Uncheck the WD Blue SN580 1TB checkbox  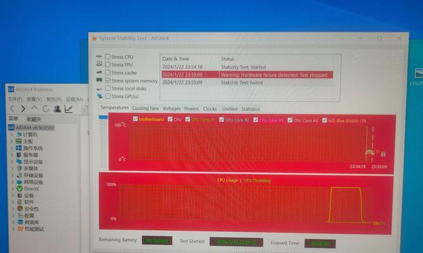pyautogui.click(x=325, y=120)
